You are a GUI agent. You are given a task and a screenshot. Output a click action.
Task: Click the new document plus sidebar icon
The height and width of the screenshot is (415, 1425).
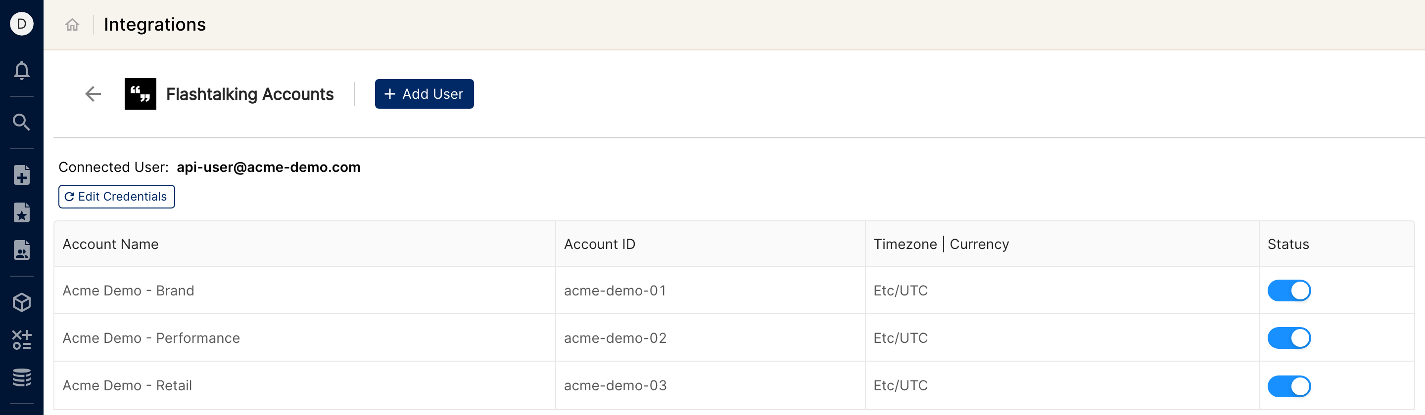22,175
